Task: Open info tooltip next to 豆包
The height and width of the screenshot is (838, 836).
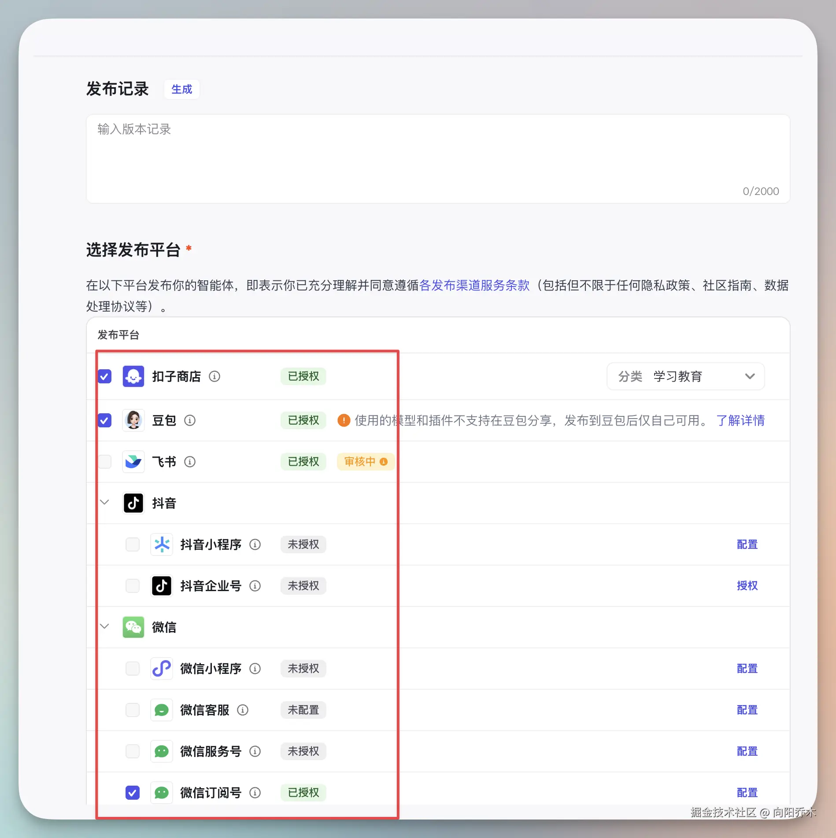Action: pos(190,420)
